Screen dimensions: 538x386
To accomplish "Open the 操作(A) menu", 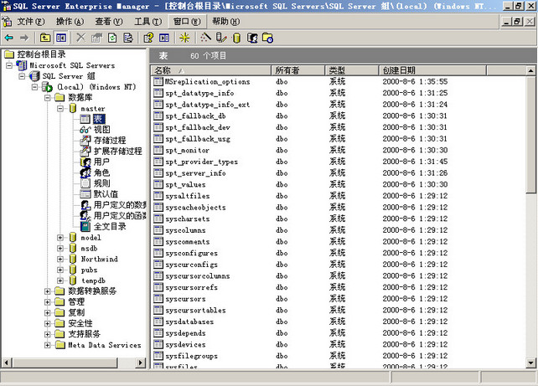I will coord(69,21).
